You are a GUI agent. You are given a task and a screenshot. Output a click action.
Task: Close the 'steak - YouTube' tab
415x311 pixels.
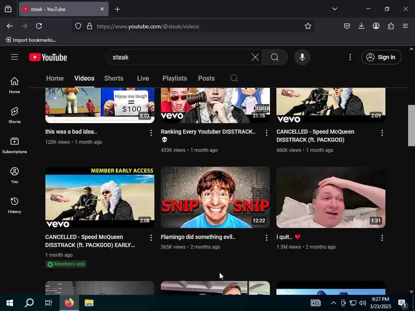click(102, 9)
